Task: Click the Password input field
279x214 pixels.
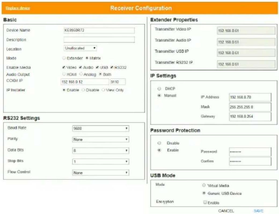Action: 250,152
